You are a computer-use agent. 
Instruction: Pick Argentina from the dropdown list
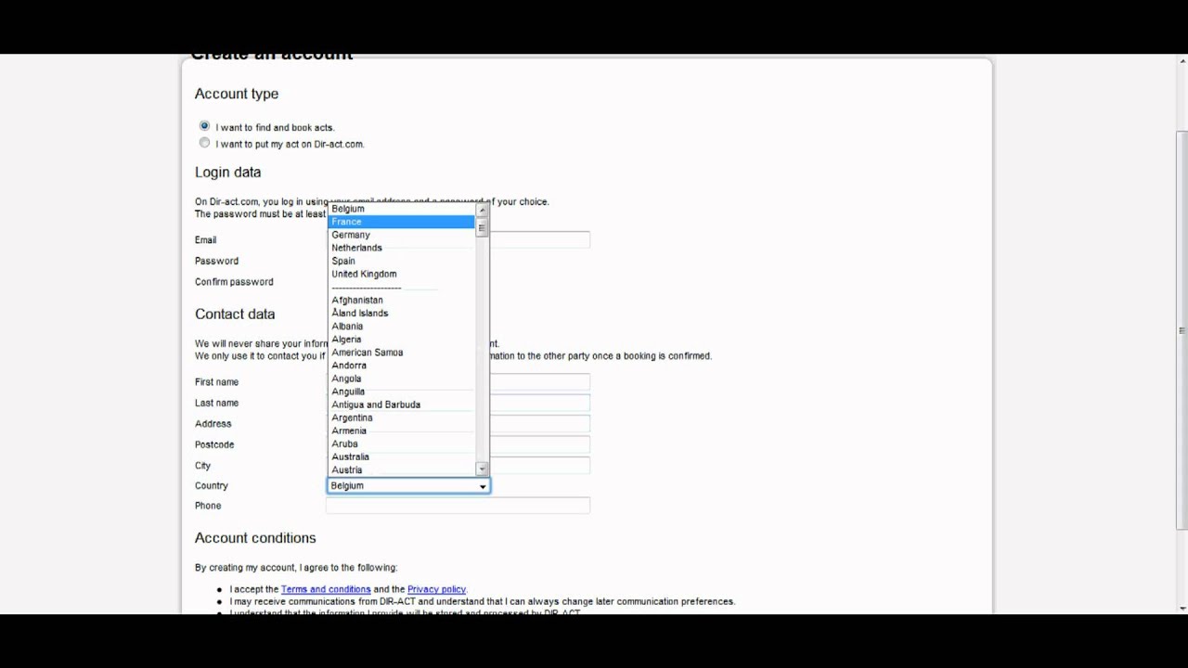402,417
